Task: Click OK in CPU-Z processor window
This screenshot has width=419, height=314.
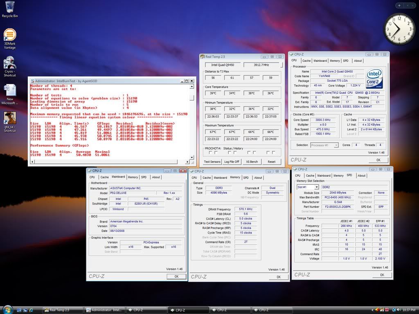Action: click(378, 160)
